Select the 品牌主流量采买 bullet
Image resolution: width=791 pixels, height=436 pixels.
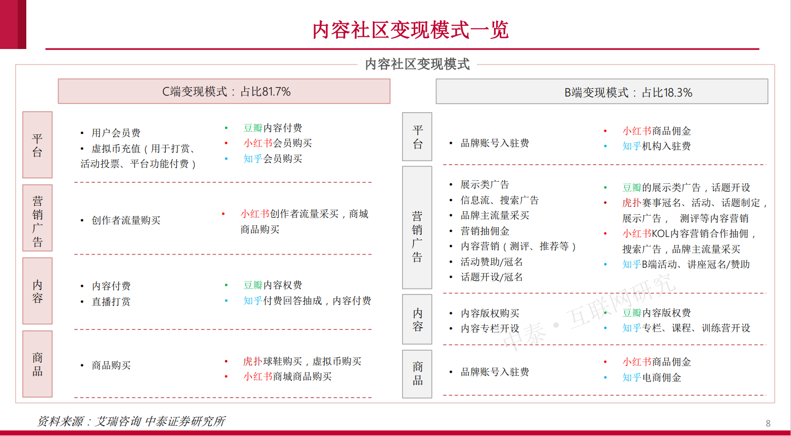(x=495, y=215)
